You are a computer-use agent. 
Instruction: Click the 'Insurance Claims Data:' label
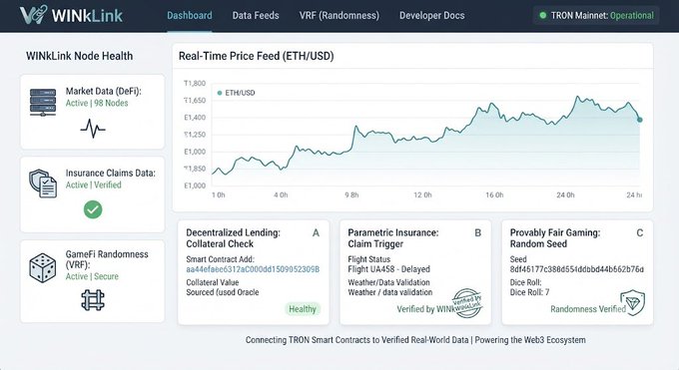coord(111,173)
